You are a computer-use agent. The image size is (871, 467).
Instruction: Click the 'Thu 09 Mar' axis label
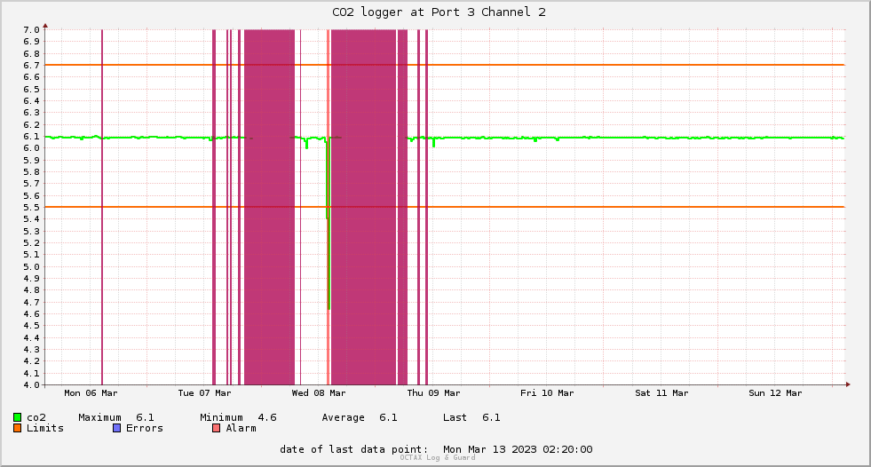[433, 393]
